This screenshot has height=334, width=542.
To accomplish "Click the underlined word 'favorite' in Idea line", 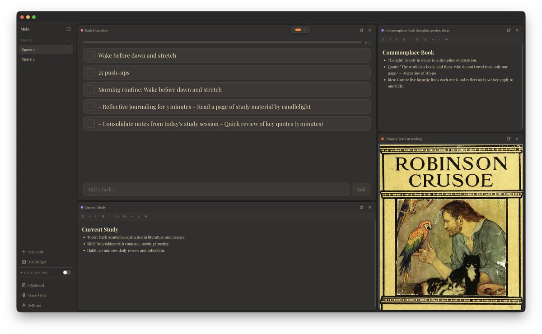I will coord(423,80).
